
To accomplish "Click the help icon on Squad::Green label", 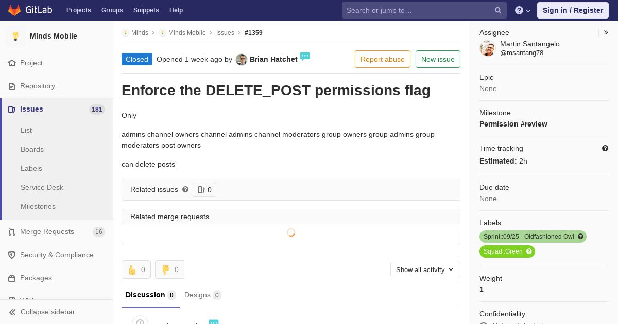I will (529, 251).
